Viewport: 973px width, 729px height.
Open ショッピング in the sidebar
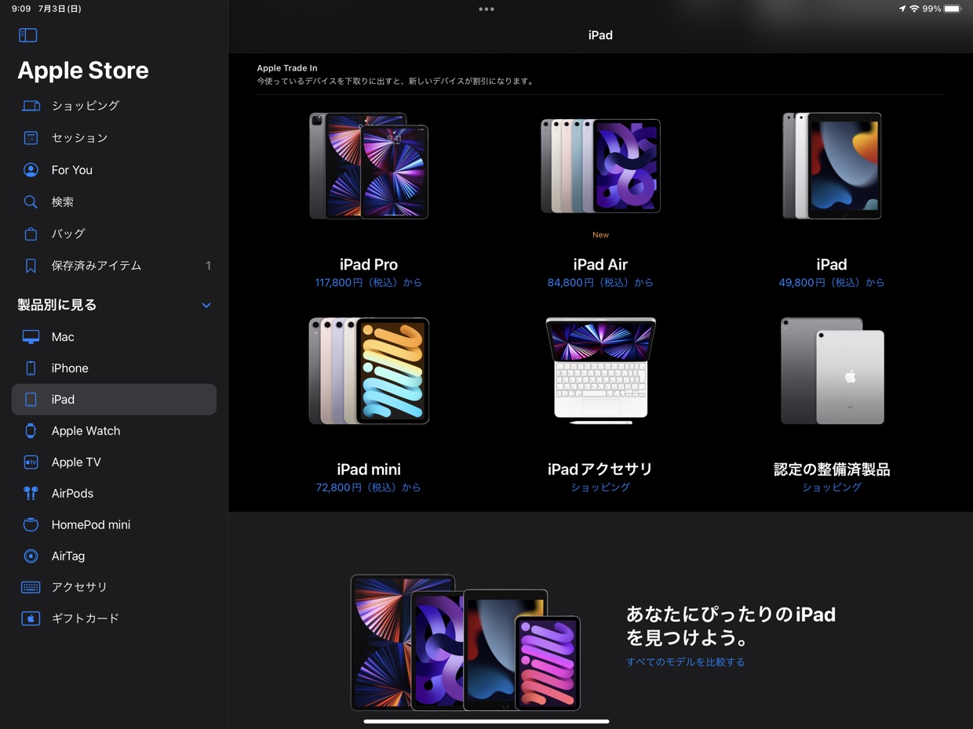[x=114, y=106]
